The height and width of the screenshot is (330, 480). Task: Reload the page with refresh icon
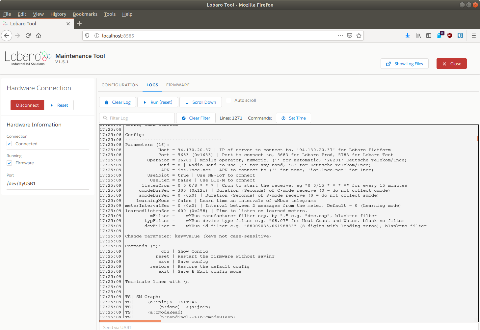(x=28, y=36)
